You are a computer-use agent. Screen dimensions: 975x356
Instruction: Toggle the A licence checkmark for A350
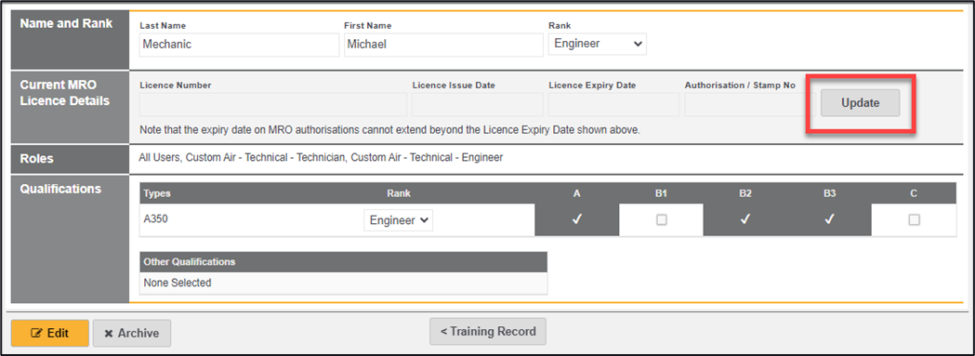click(x=577, y=219)
